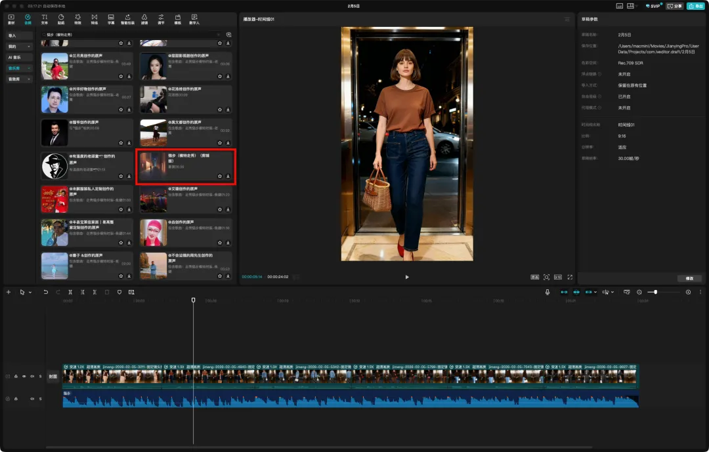Click the 数字人 (Digital Human) icon
The width and height of the screenshot is (709, 452).
pyautogui.click(x=194, y=18)
